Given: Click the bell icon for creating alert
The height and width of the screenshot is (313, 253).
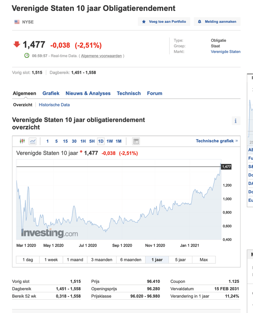Looking at the screenshot, I should coord(200,22).
